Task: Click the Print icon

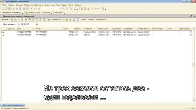Action: (24, 9)
